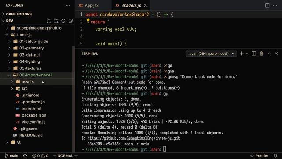The width and height of the screenshot is (282, 159).
Task: Click the lightbulb code action icon
Action: click(x=88, y=21)
